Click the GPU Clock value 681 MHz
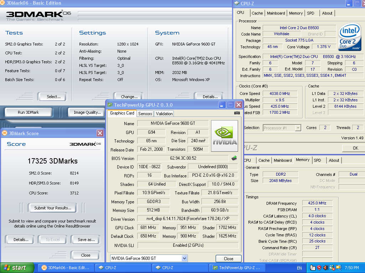The image size is (365, 273). click(x=148, y=227)
